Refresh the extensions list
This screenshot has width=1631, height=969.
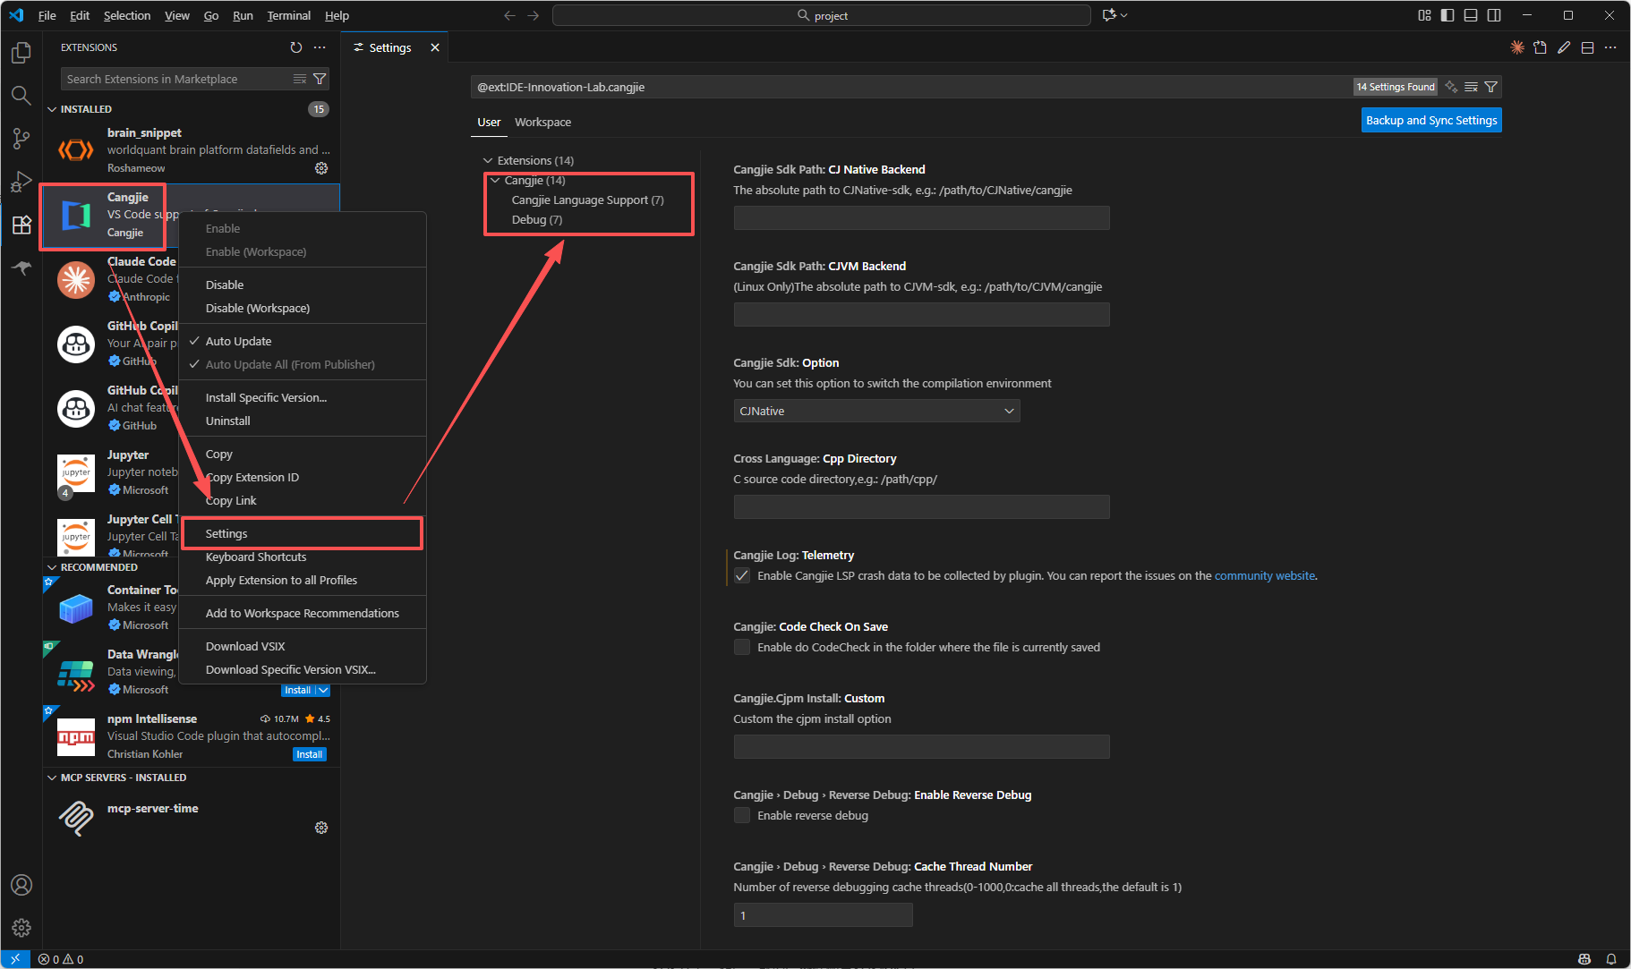[x=296, y=47]
